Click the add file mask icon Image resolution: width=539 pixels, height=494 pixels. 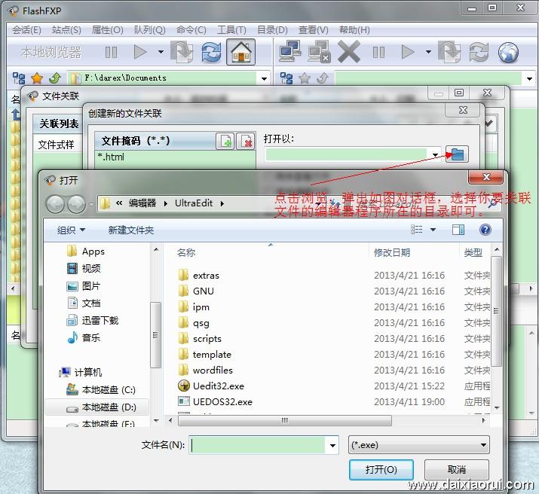point(225,141)
